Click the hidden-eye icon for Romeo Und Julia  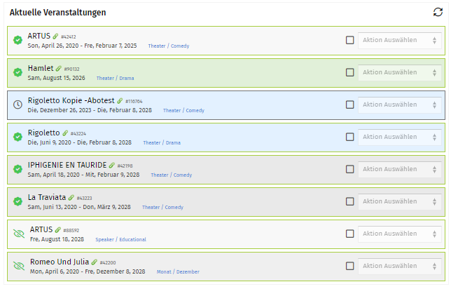coord(19,266)
